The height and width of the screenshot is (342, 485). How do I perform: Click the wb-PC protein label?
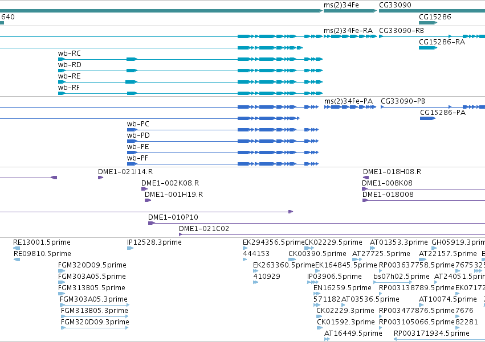(x=138, y=124)
